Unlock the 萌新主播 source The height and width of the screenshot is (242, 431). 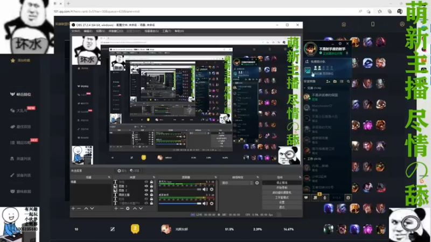pos(151,195)
